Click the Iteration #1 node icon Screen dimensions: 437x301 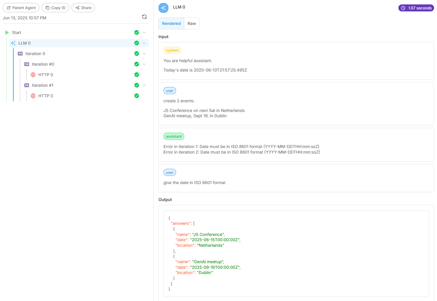(27, 85)
